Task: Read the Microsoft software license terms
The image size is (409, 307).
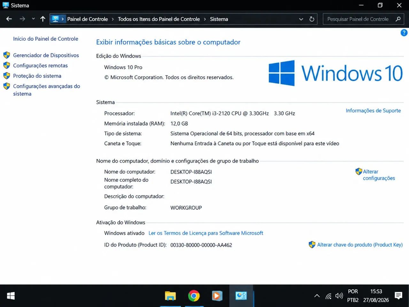Action: 206,233
